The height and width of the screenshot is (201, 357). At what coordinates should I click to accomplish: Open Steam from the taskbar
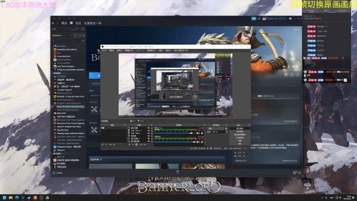29,197
